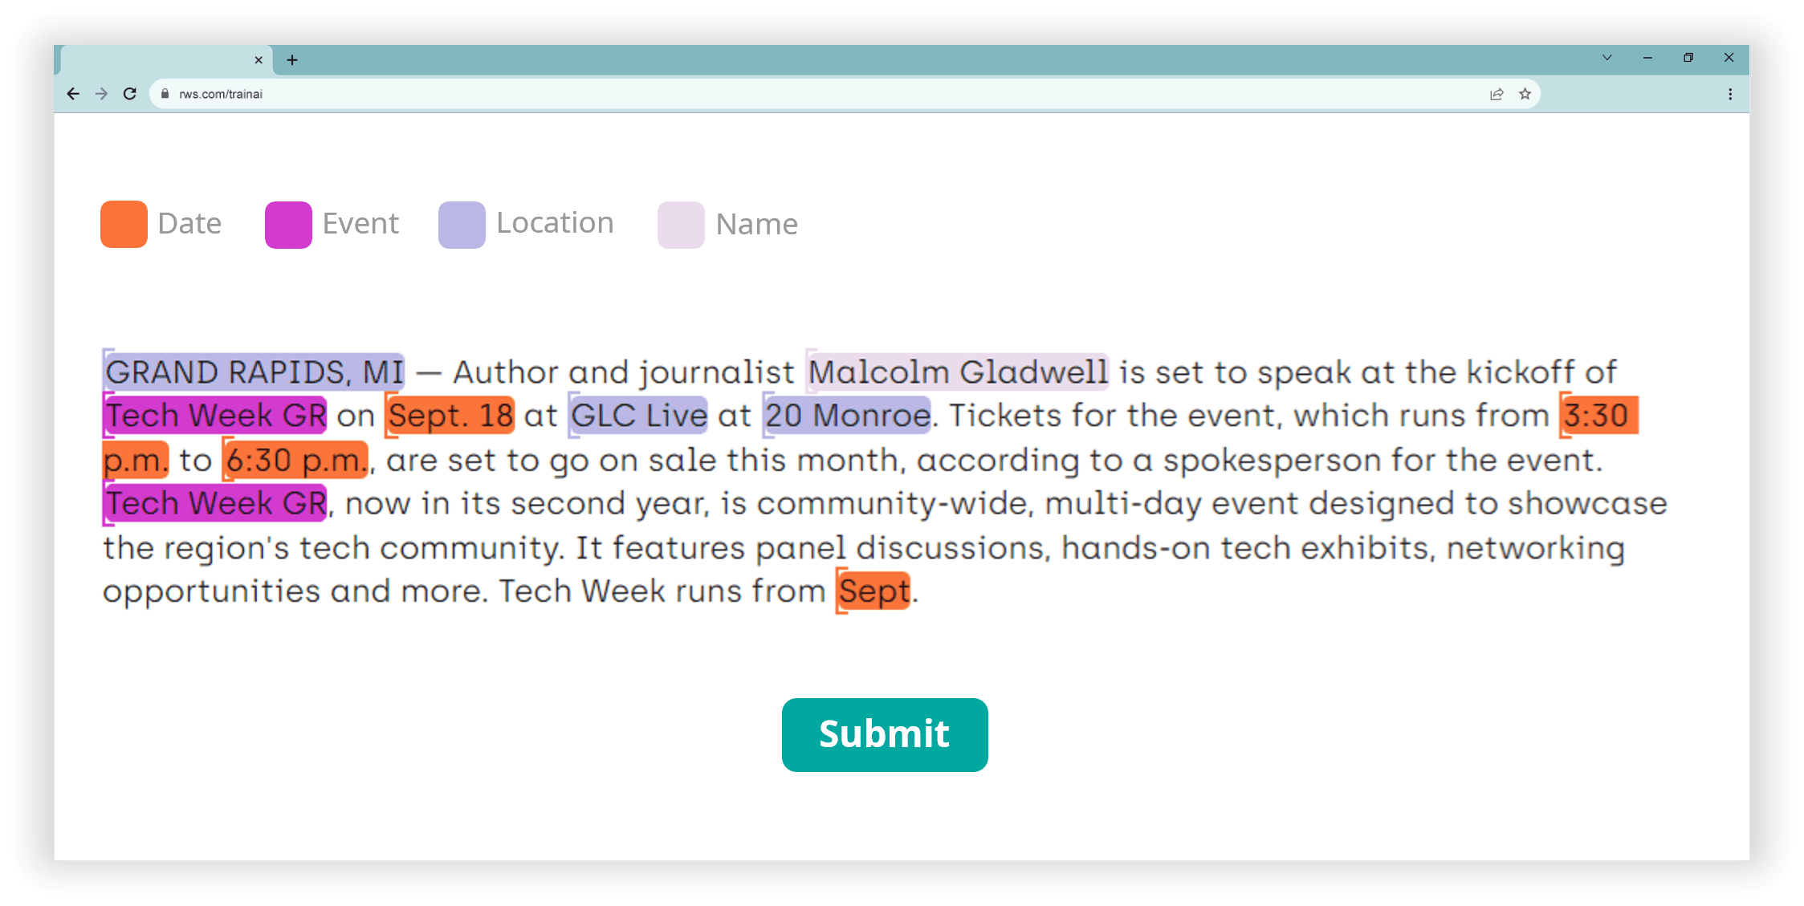Bookmark this page with the star icon
This screenshot has width=1804, height=906.
click(1525, 94)
